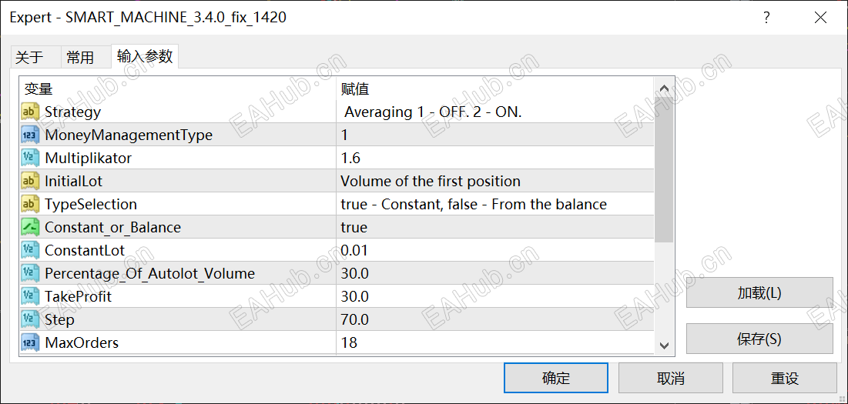This screenshot has height=404, width=848.
Task: Click the Step parameter icon
Action: (31, 320)
